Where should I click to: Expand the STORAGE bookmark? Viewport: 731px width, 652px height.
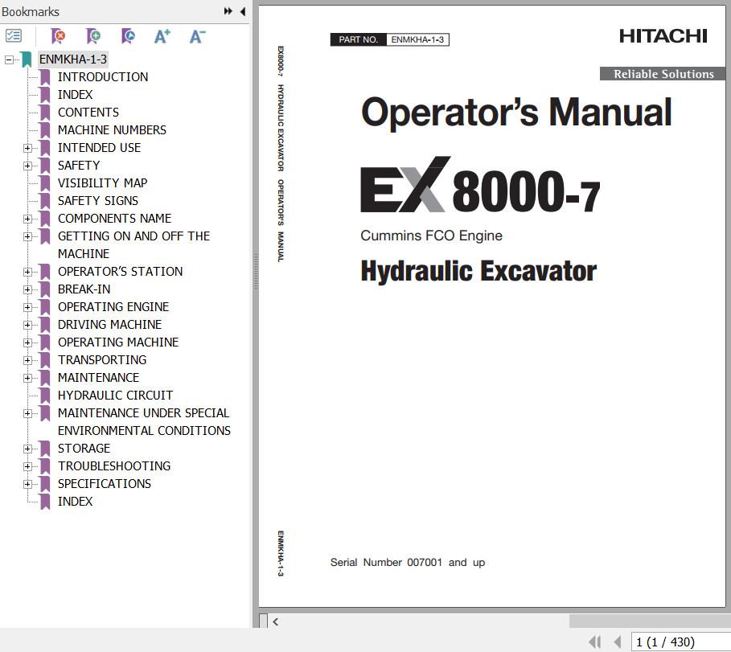click(27, 449)
